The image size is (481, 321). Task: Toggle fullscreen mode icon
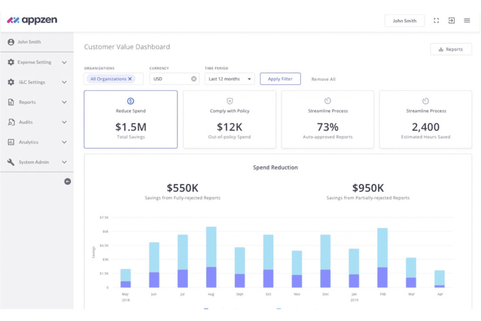tap(436, 20)
